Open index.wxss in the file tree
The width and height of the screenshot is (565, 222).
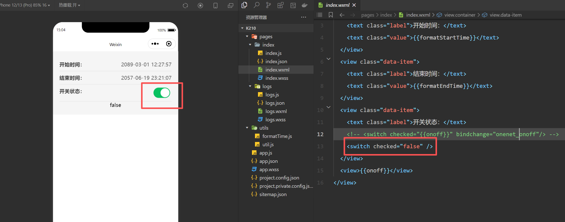coord(277,78)
